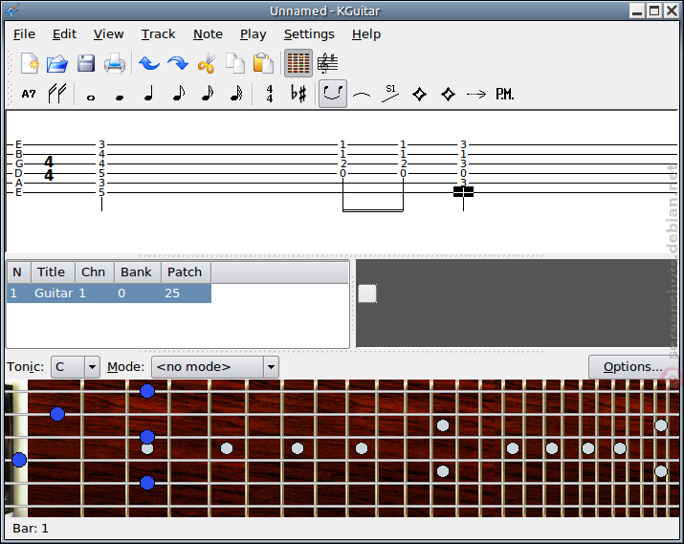Click the bar square in track pane

coord(367,294)
